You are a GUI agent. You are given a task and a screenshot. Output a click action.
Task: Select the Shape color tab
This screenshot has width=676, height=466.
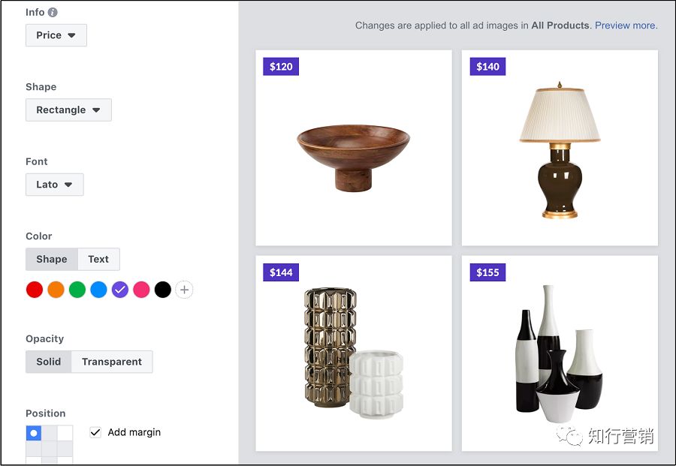coord(52,259)
